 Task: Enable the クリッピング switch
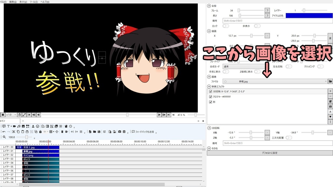pyautogui.click(x=320, y=66)
